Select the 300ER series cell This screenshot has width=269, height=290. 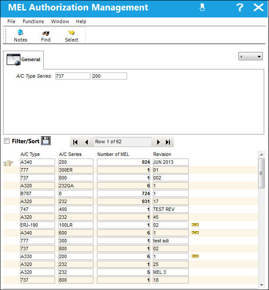(x=76, y=170)
